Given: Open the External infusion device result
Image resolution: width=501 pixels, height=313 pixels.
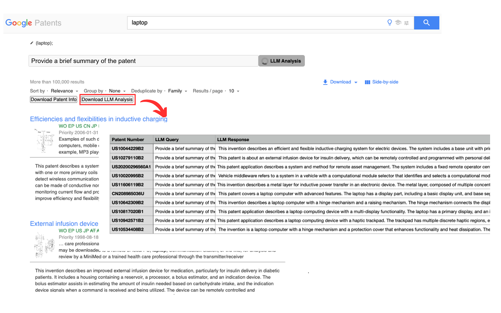Looking at the screenshot, I should click(64, 223).
